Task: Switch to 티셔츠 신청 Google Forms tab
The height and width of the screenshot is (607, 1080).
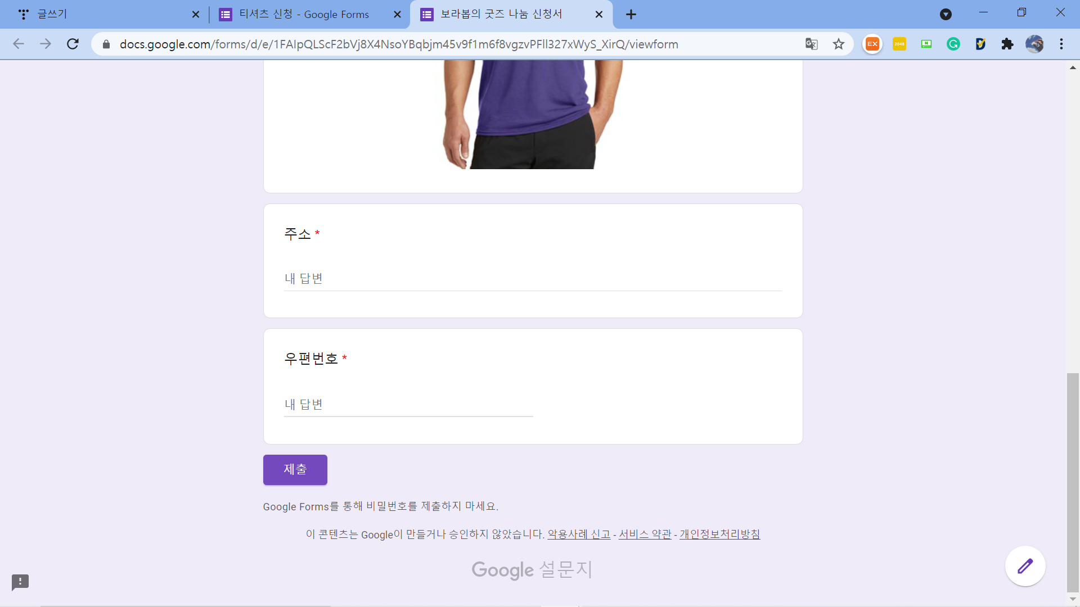Action: point(304,15)
